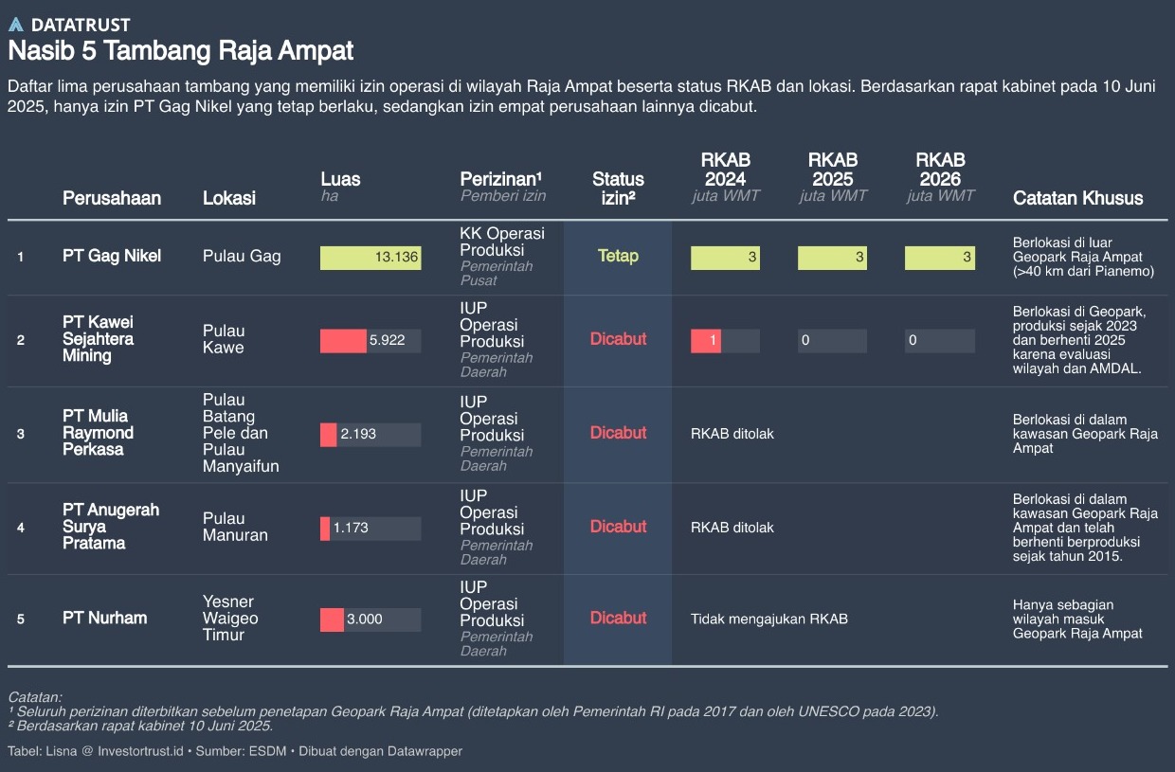Click the green 13.136 area bar
The height and width of the screenshot is (772, 1175).
(x=371, y=257)
